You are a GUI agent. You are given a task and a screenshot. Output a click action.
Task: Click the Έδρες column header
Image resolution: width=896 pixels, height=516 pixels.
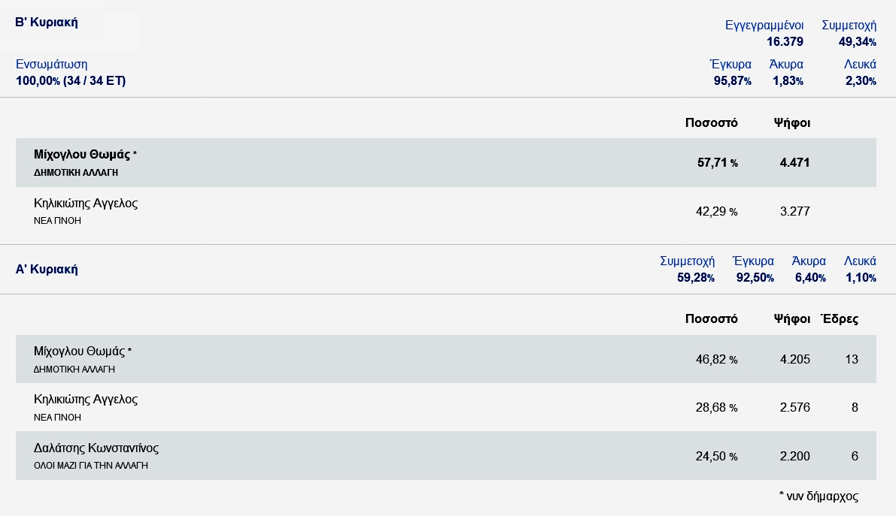click(x=839, y=318)
